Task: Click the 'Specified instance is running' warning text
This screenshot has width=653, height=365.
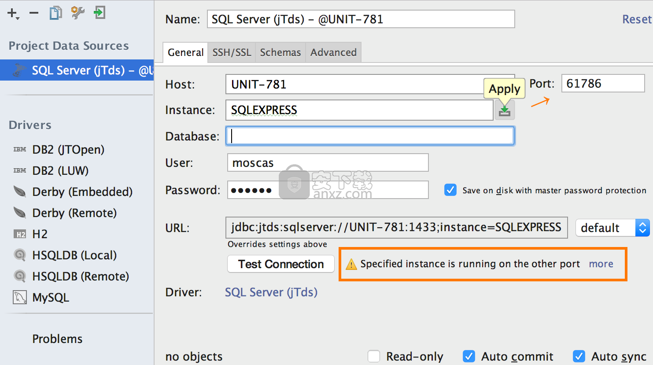Action: (470, 264)
